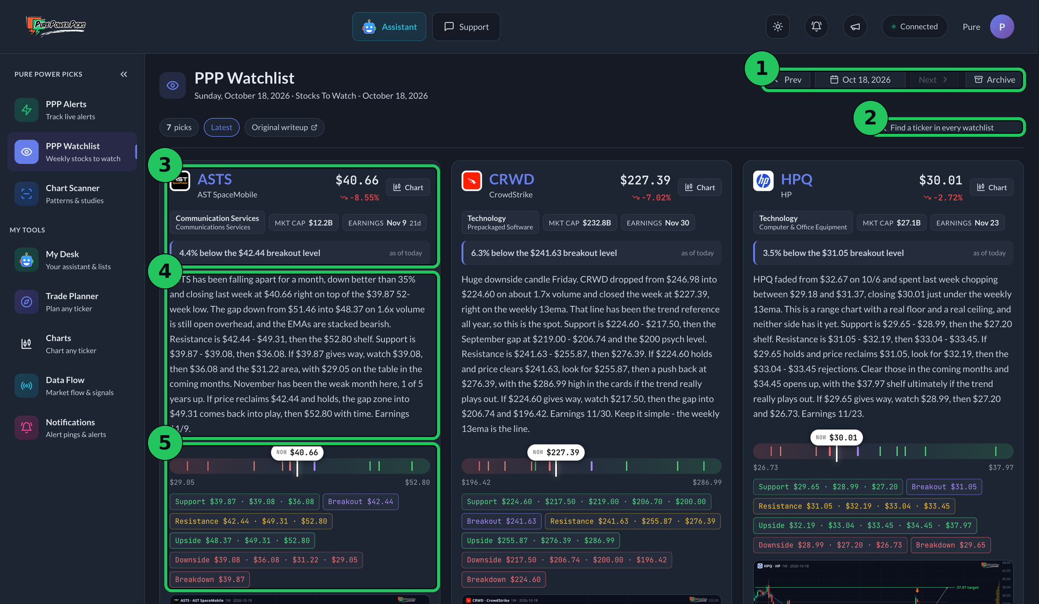Click HPQ MKT CAP $27.1B tag

coord(891,223)
